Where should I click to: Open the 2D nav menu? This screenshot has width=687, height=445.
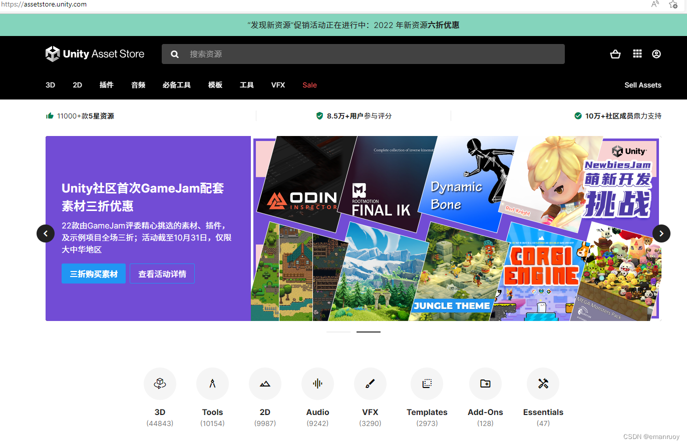point(77,85)
